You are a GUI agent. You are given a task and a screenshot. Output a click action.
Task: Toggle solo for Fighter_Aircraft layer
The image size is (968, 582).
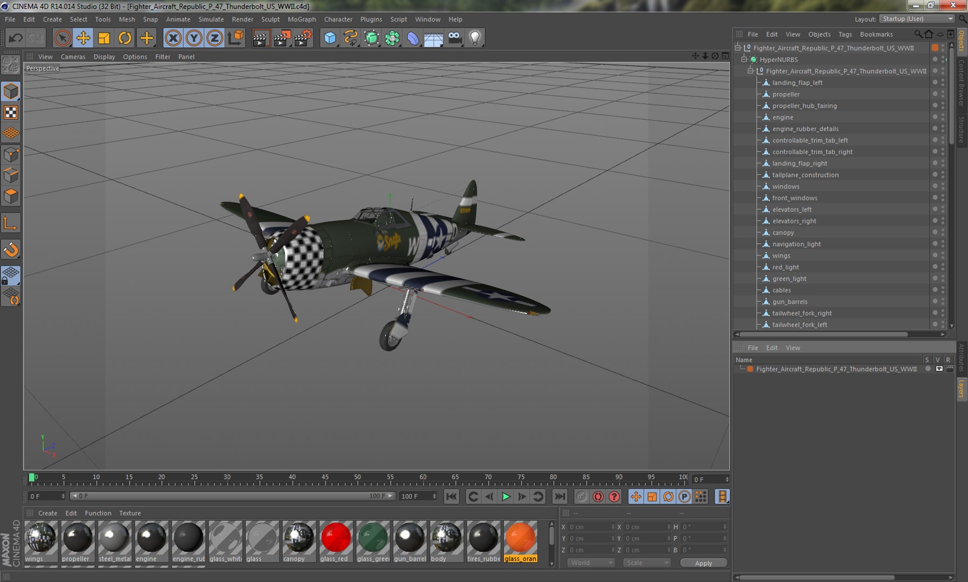(x=928, y=369)
